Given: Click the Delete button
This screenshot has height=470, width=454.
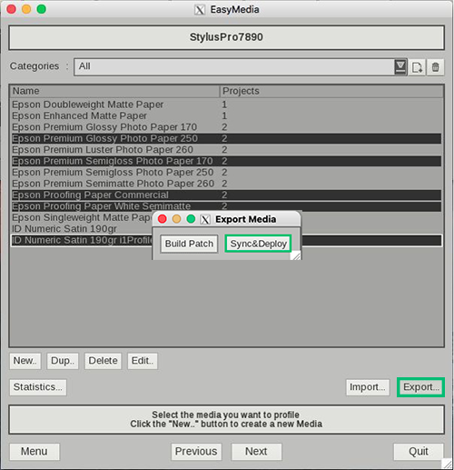Looking at the screenshot, I should 103,361.
